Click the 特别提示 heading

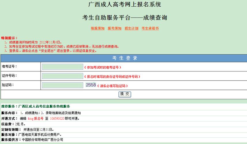coord(9,38)
